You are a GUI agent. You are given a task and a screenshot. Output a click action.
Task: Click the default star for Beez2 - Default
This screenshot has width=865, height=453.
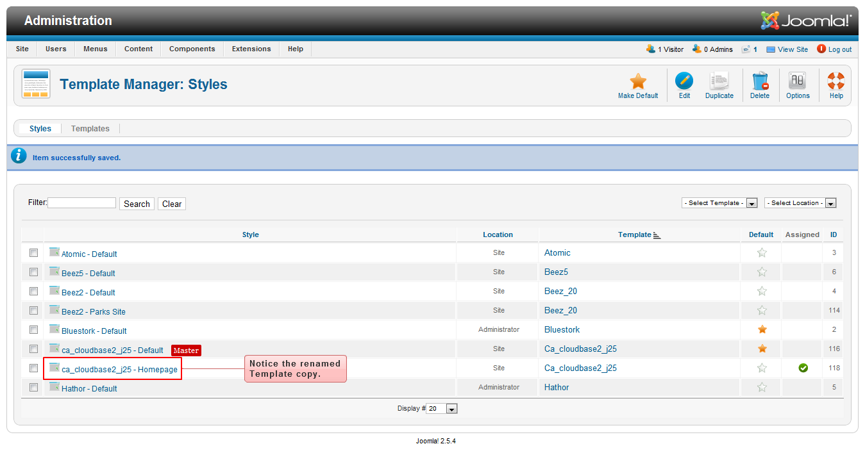coord(762,291)
